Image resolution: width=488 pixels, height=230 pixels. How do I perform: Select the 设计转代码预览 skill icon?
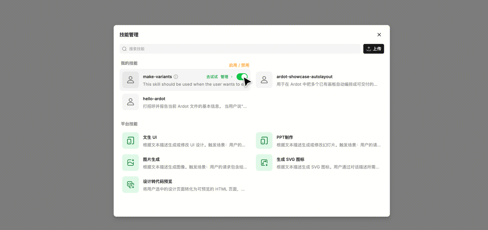tap(130, 185)
